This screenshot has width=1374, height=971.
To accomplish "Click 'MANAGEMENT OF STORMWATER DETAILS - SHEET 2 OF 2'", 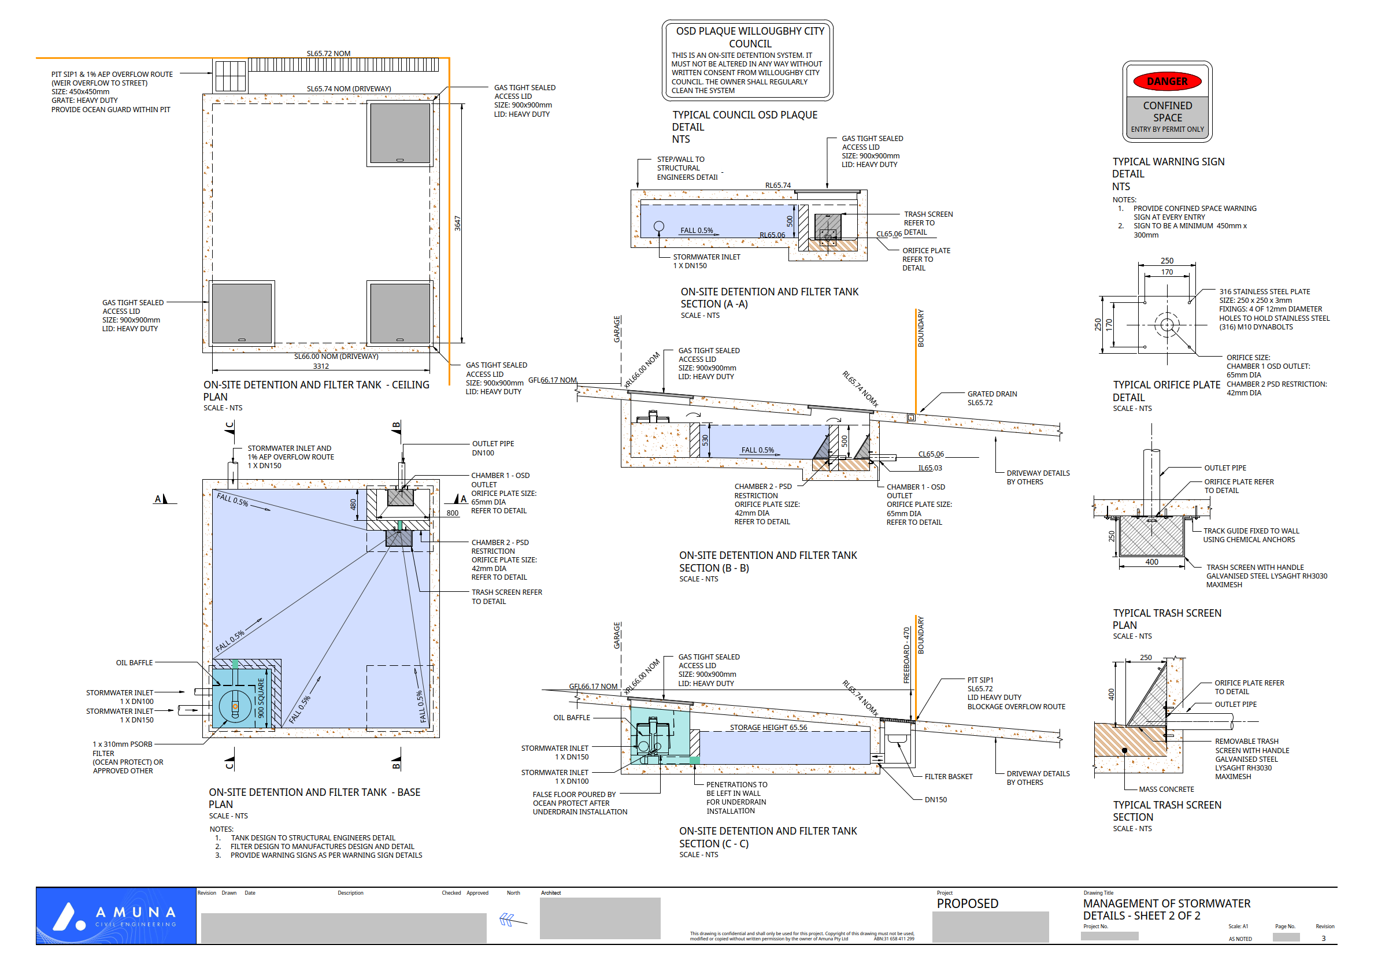I will 1166,909.
